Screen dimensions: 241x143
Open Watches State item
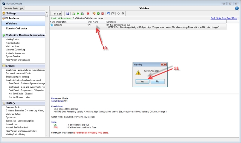pos(12,46)
